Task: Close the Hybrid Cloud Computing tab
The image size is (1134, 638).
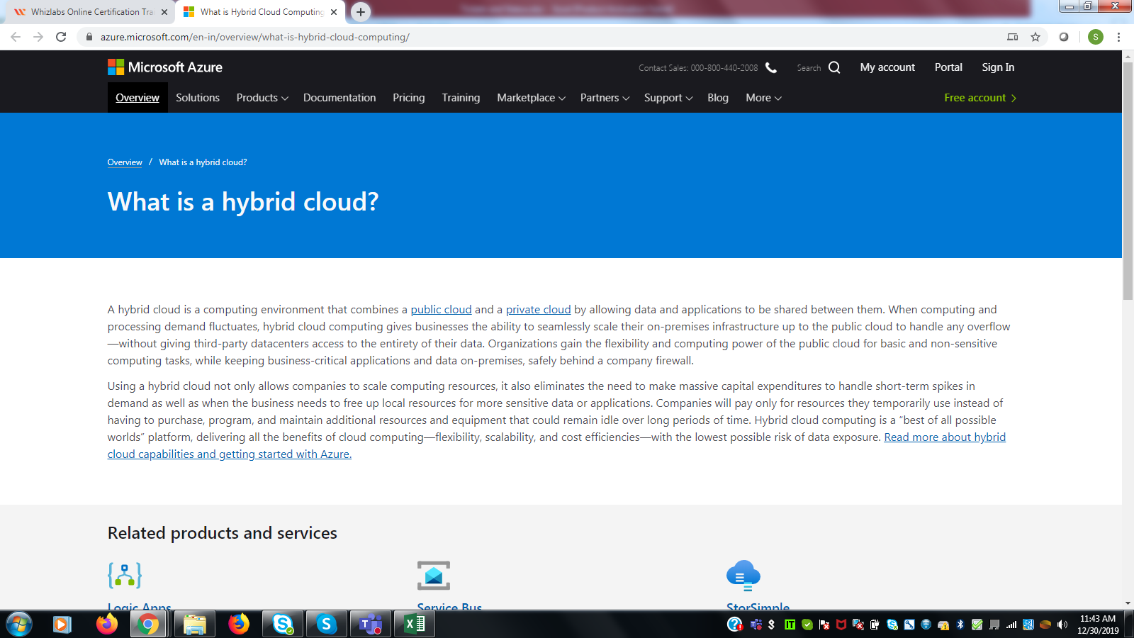Action: [x=334, y=12]
